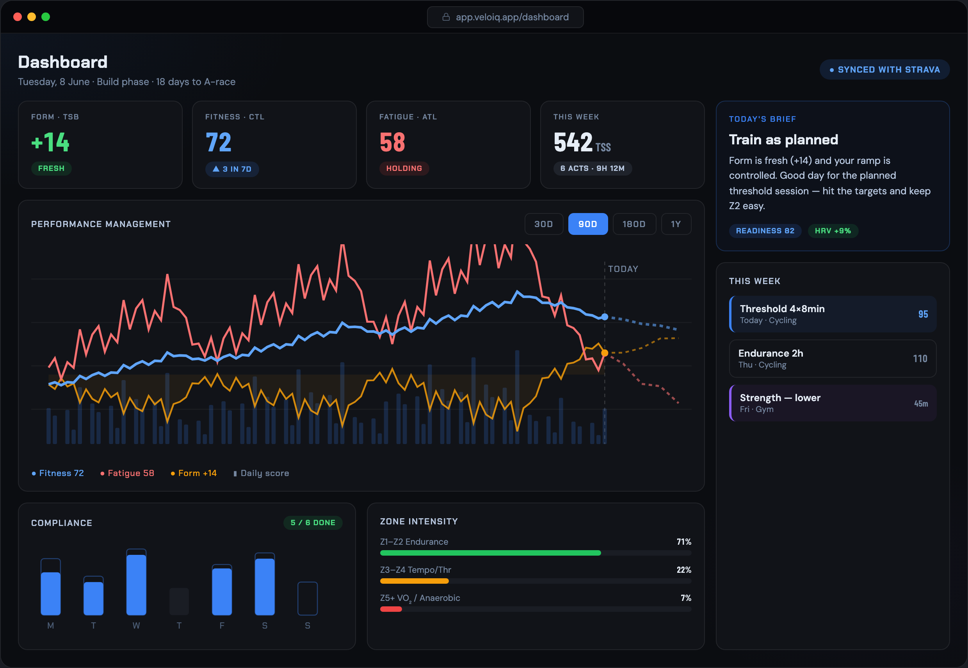
Task: Click the 542 TSS this week card
Action: pyautogui.click(x=622, y=145)
